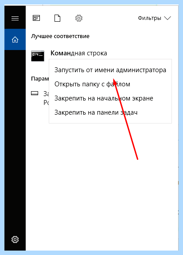Open the settings gear in the sidebar
The image size is (183, 255).
click(15, 240)
